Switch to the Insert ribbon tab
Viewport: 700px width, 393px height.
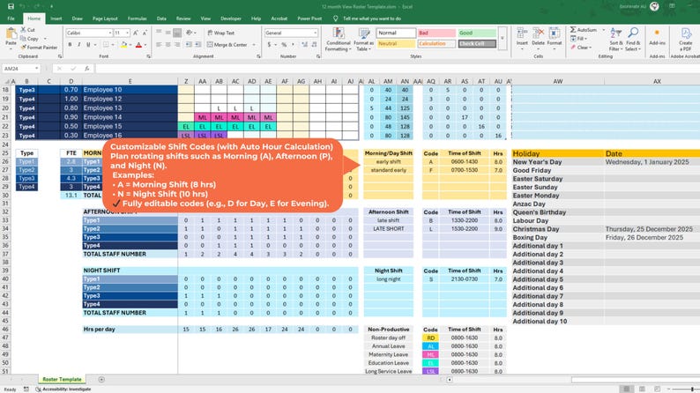pos(56,19)
